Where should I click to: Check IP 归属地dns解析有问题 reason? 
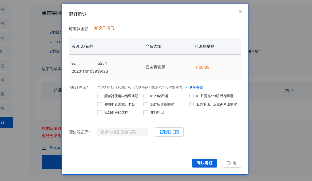(x=191, y=96)
